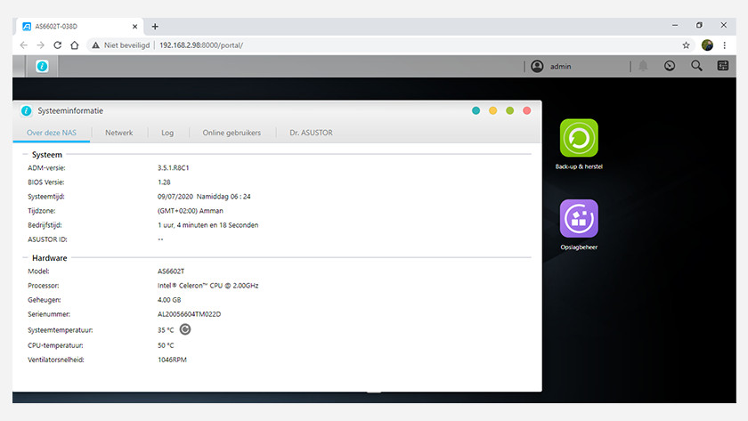Minimize the Chrome window
Screen dimensions: 748x421
675,25
